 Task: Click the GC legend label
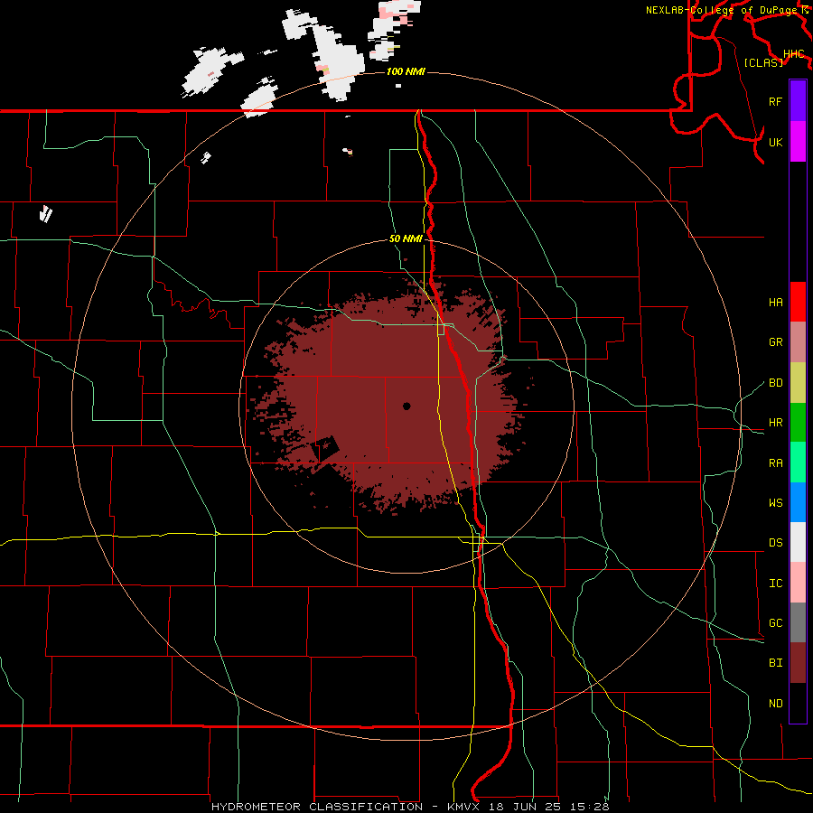pyautogui.click(x=775, y=623)
